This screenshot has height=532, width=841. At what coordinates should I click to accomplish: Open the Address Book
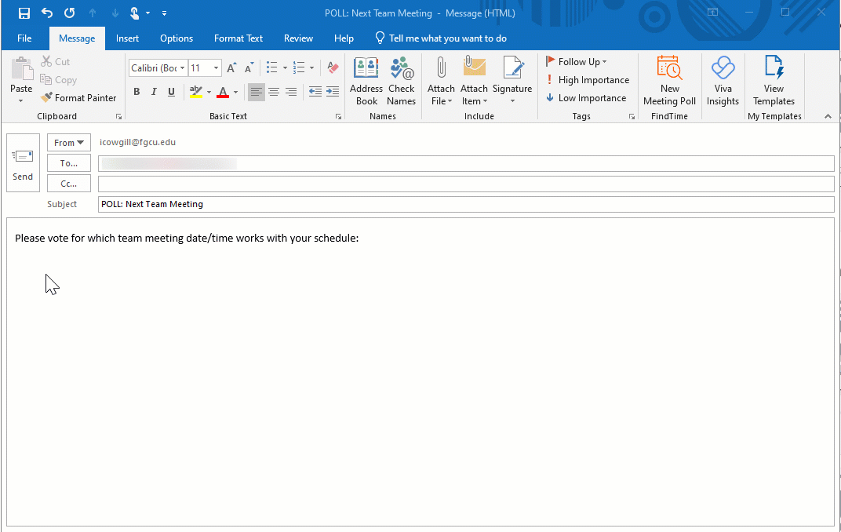pos(366,80)
